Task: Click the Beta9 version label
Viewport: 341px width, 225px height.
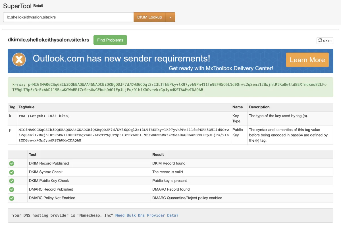Action: [x=38, y=6]
